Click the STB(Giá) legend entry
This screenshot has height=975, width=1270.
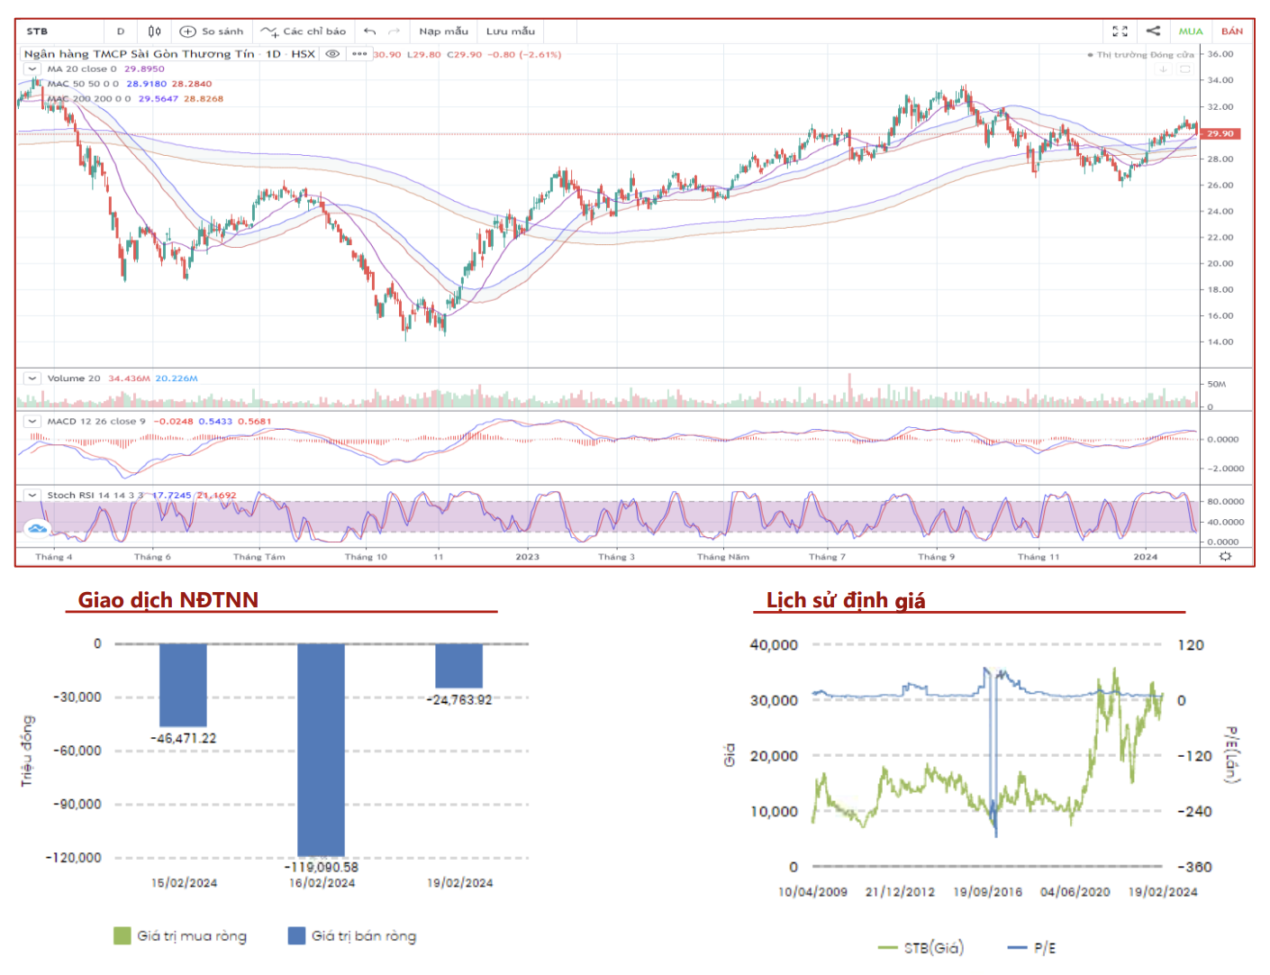921,948
